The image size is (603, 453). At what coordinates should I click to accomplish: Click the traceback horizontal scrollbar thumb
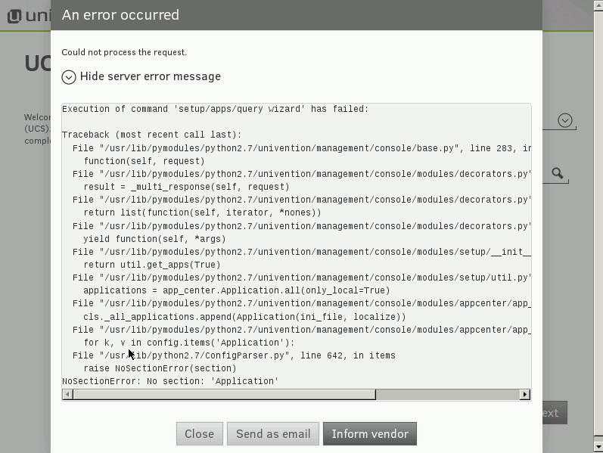(x=224, y=394)
